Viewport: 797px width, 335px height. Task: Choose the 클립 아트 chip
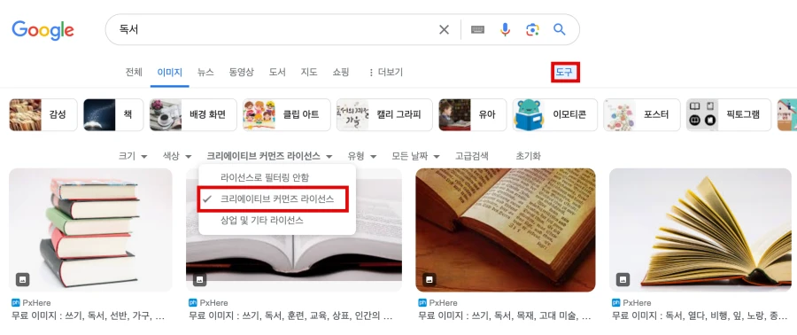click(287, 115)
